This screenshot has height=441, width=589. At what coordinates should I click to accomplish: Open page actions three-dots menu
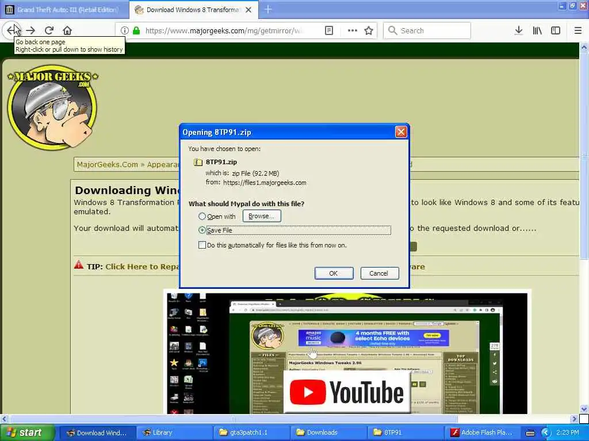353,30
